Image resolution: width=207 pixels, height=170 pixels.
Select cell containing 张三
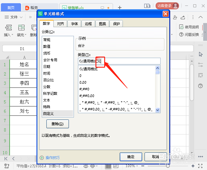pyautogui.click(x=23, y=74)
